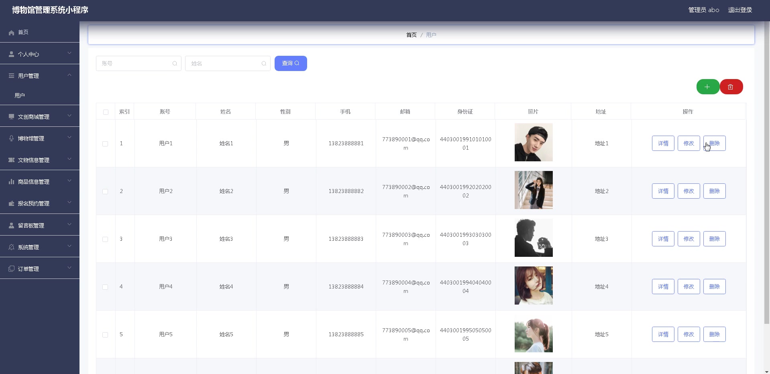
Task: Click the person icon beside 个人中心
Action: pyautogui.click(x=11, y=54)
